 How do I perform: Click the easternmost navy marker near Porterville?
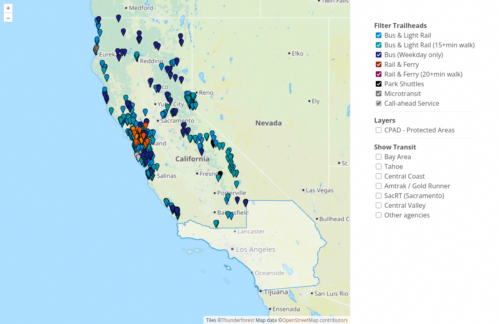tap(245, 202)
